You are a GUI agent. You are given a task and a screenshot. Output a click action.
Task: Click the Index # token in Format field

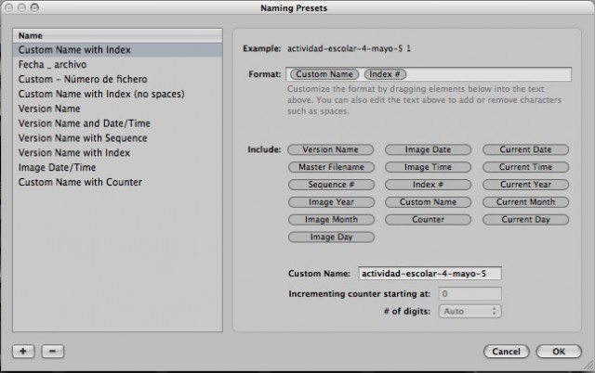click(x=385, y=74)
